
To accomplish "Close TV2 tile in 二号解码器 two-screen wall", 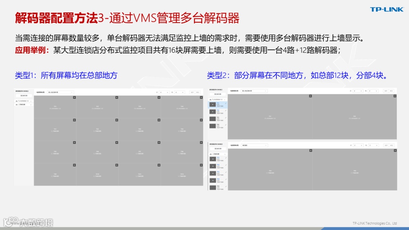I will tap(395, 151).
